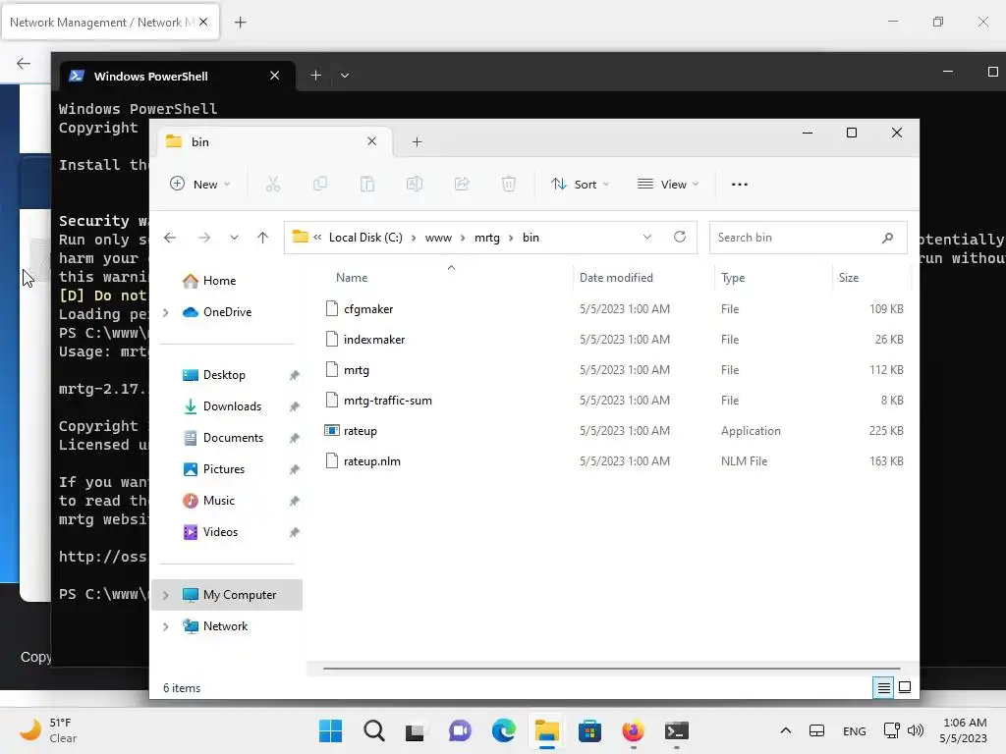Go back with Explorer back arrow

tap(170, 238)
